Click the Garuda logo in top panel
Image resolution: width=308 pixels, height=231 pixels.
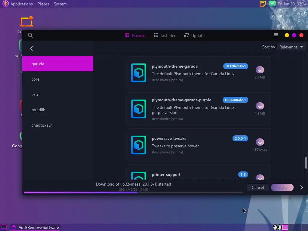tap(5, 4)
